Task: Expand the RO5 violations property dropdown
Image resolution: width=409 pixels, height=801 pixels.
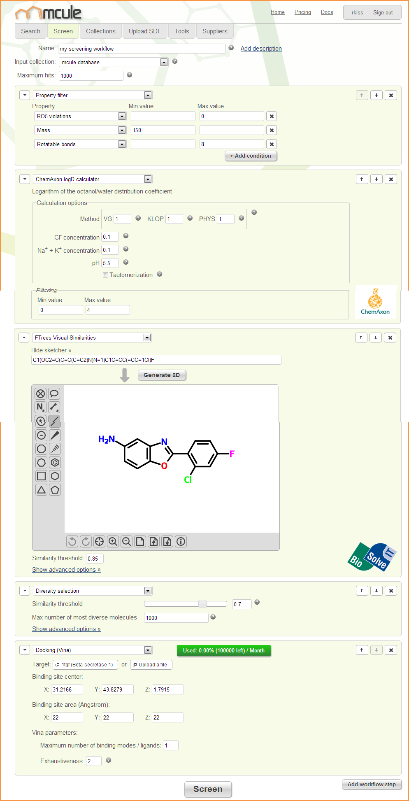Action: 122,116
